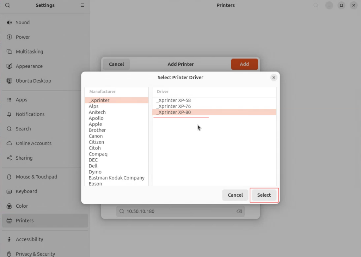Click the Sharing icon in sidebar
The height and width of the screenshot is (257, 361).
(9, 158)
